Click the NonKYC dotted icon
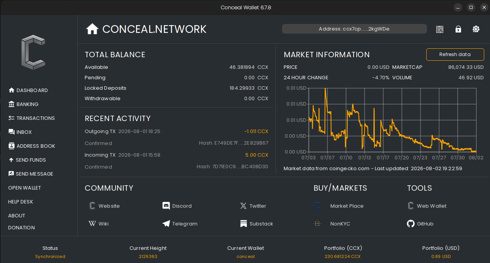Screen dimensions: 490x263 [317, 224]
